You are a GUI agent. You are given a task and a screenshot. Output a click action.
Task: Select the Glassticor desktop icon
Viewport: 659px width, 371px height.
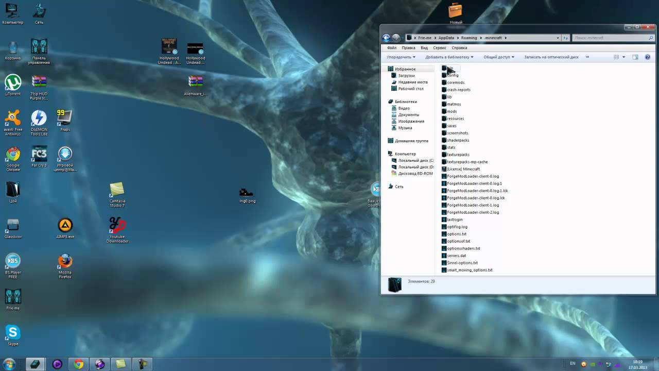(x=13, y=228)
